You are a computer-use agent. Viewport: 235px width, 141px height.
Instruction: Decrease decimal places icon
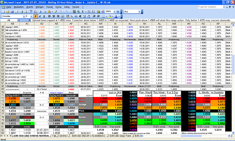[89, 16]
